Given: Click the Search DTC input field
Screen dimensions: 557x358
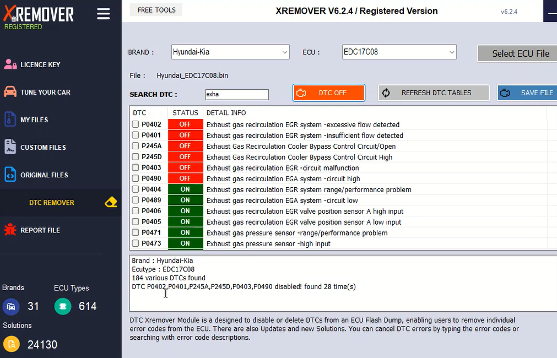Looking at the screenshot, I should point(237,95).
